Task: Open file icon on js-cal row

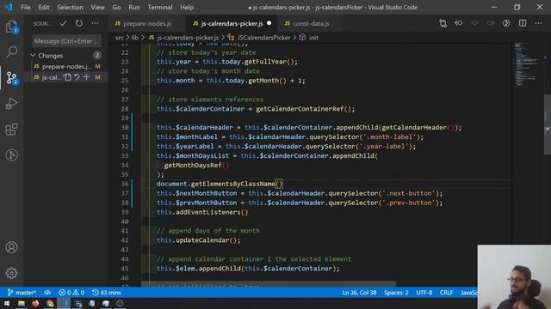Action: pyautogui.click(x=67, y=77)
